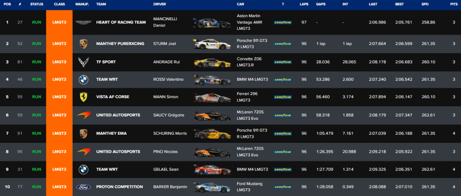
Task: Click Goodyear tyre logo in Schuring row
Action: [x=283, y=133]
